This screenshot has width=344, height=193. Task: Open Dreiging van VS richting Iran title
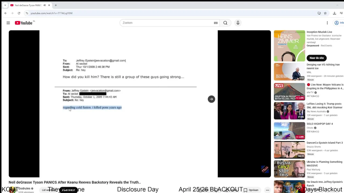pos(323,66)
